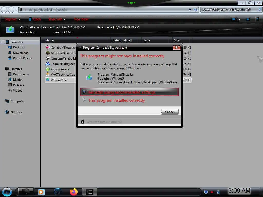
Task: Click the 3:09 AM clock
Action: [x=239, y=191]
